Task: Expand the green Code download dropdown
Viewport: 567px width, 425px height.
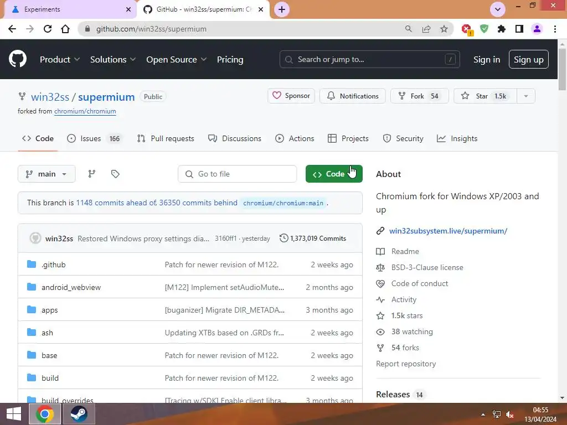Action: pyautogui.click(x=334, y=174)
